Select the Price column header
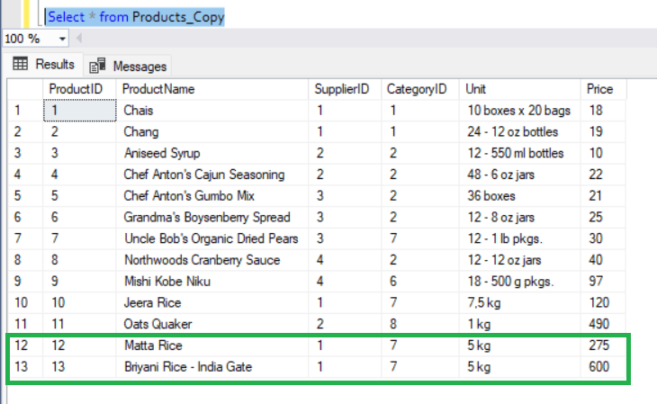The image size is (657, 404). [x=599, y=89]
